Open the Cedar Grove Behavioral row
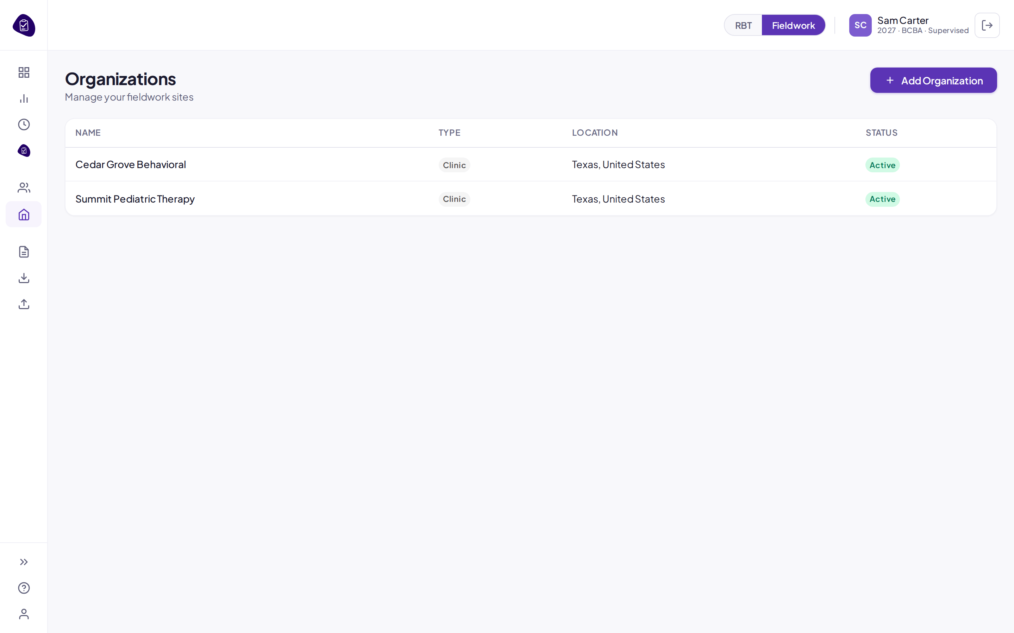This screenshot has height=633, width=1014. coord(531,165)
